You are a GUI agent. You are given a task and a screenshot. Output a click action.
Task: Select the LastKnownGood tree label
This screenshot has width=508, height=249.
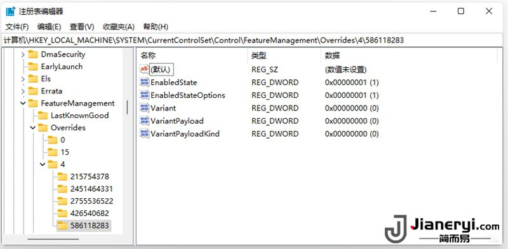(x=80, y=116)
